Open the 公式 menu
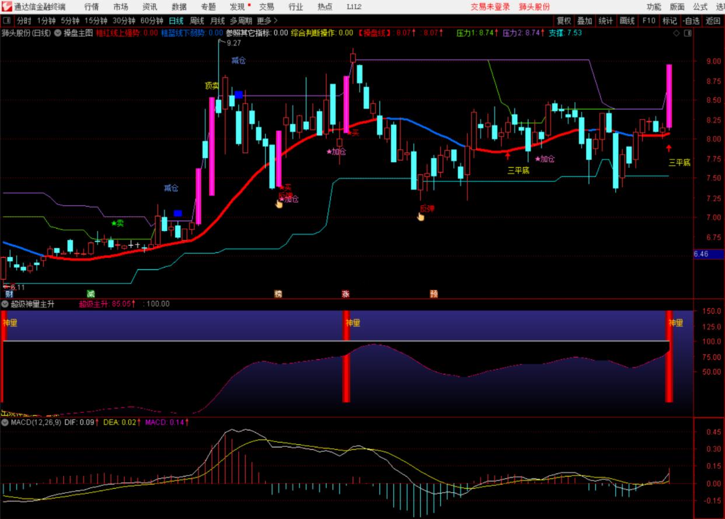 tap(700, 7)
